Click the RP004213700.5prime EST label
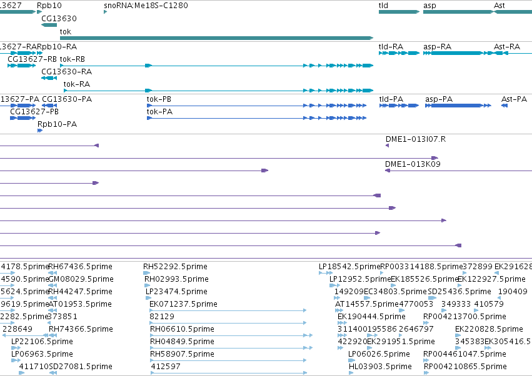The width and height of the screenshot is (532, 376). [464, 317]
